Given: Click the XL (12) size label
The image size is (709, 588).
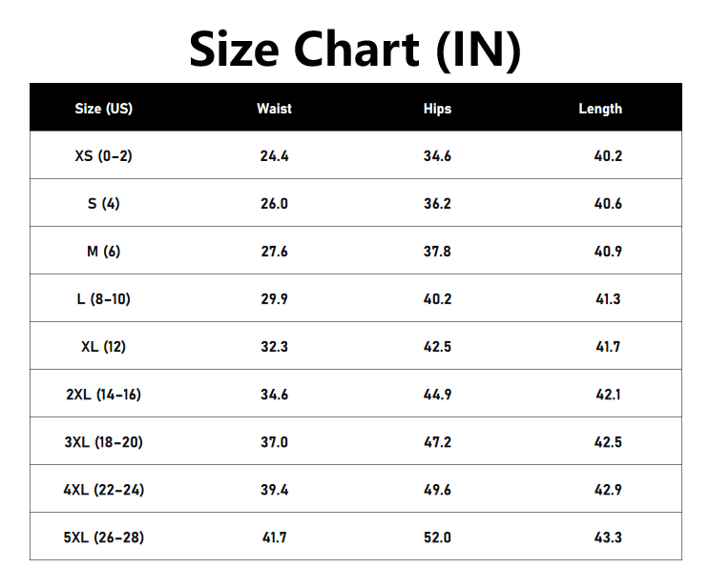Looking at the screenshot, I should point(104,346).
